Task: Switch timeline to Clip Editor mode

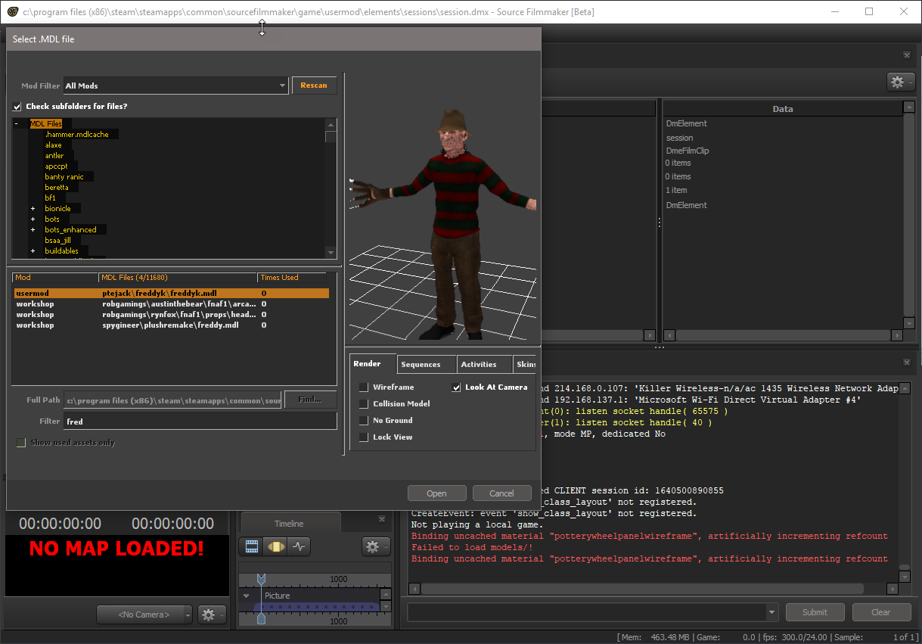Action: (x=253, y=546)
